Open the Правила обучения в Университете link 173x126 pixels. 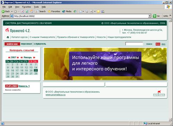pyautogui.click(x=76, y=37)
